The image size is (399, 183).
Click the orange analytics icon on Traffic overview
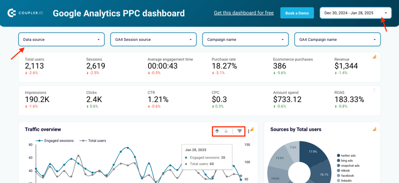(x=252, y=129)
